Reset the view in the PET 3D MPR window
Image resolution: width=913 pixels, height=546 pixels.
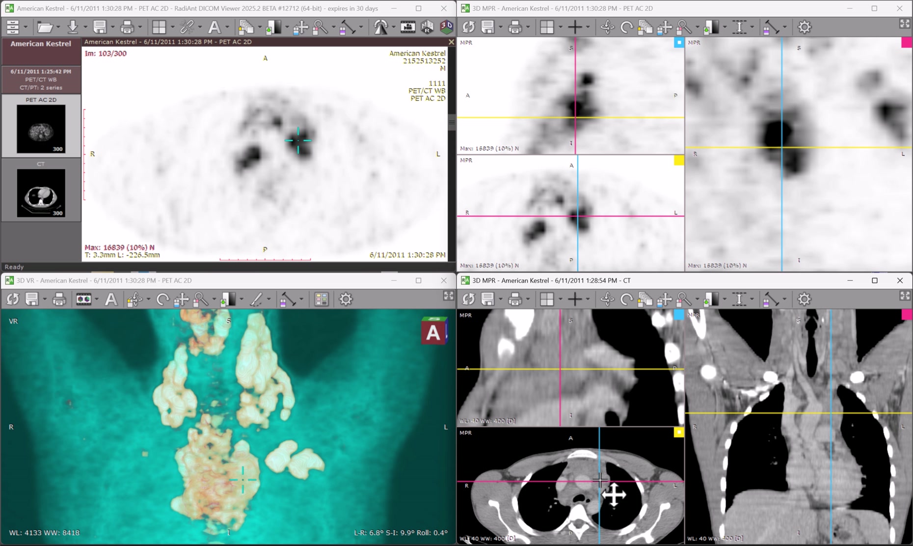coord(468,27)
